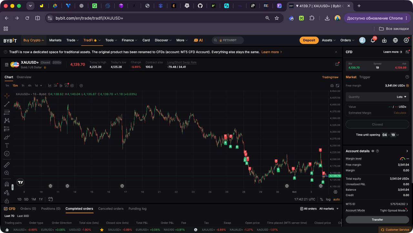The width and height of the screenshot is (413, 233).
Task: Expand the Orders header menu
Action: tap(347, 40)
